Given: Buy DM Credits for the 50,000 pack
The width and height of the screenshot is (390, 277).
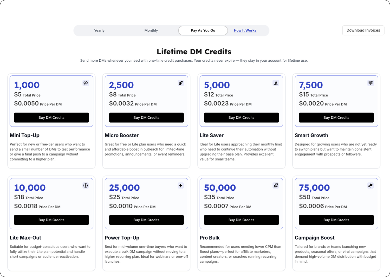Looking at the screenshot, I should (241, 220).
